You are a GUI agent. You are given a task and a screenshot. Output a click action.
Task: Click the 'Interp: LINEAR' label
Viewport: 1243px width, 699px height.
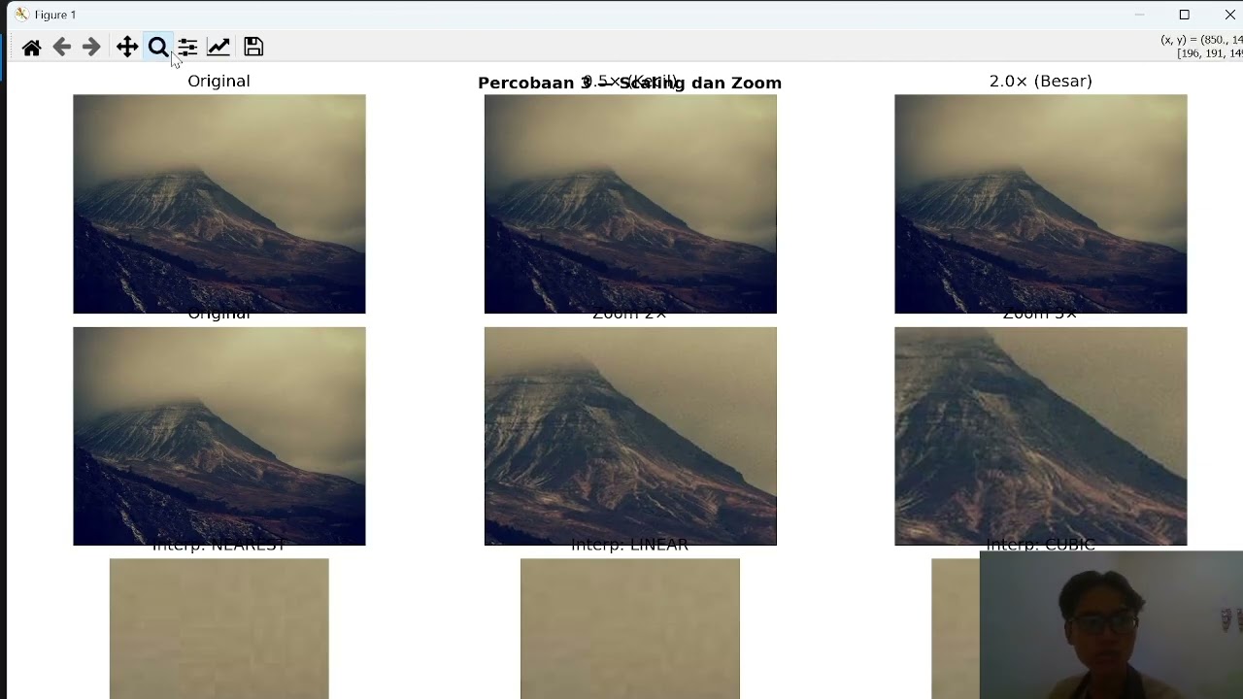[x=630, y=546]
